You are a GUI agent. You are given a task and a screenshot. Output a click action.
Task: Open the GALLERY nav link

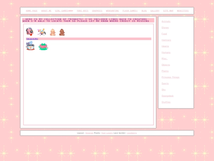point(155,11)
